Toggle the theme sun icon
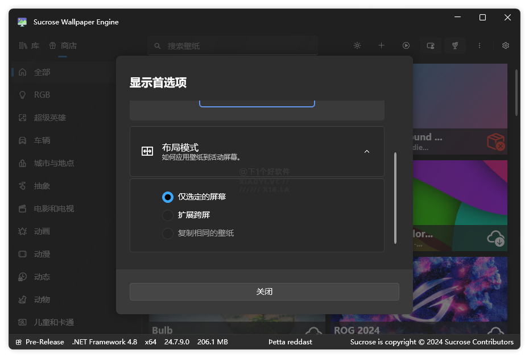The image size is (529, 358). pos(357,45)
